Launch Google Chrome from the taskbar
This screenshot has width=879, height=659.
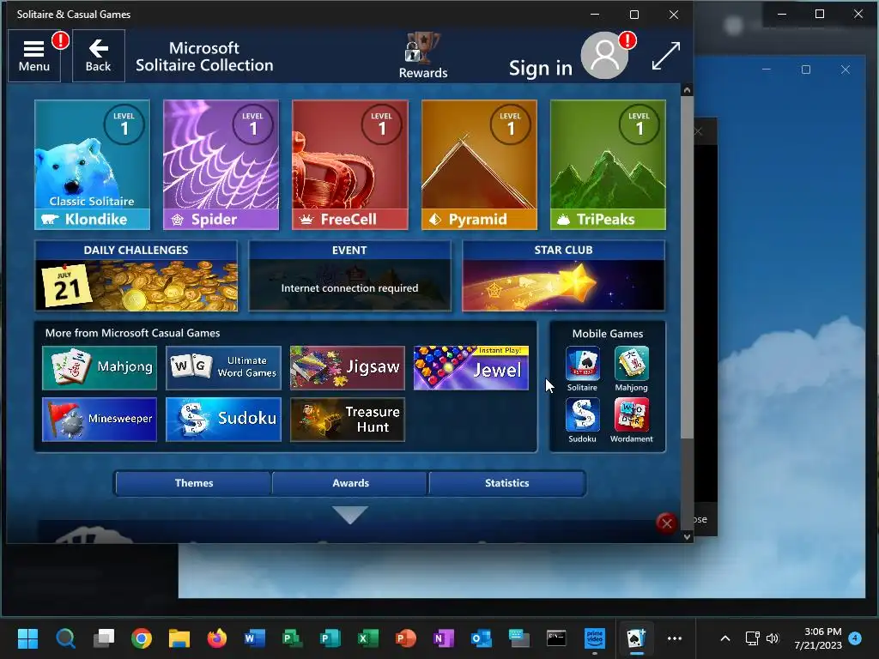[x=142, y=638]
